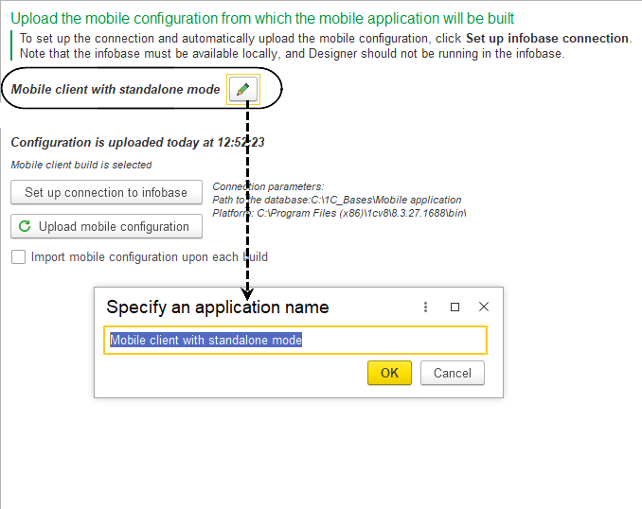Click the Mobile client build is selected text
The image size is (642, 509).
coord(80,165)
